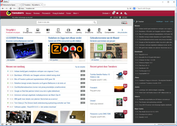Click the site search magnifier button
The image size is (177, 126).
(x=94, y=22)
